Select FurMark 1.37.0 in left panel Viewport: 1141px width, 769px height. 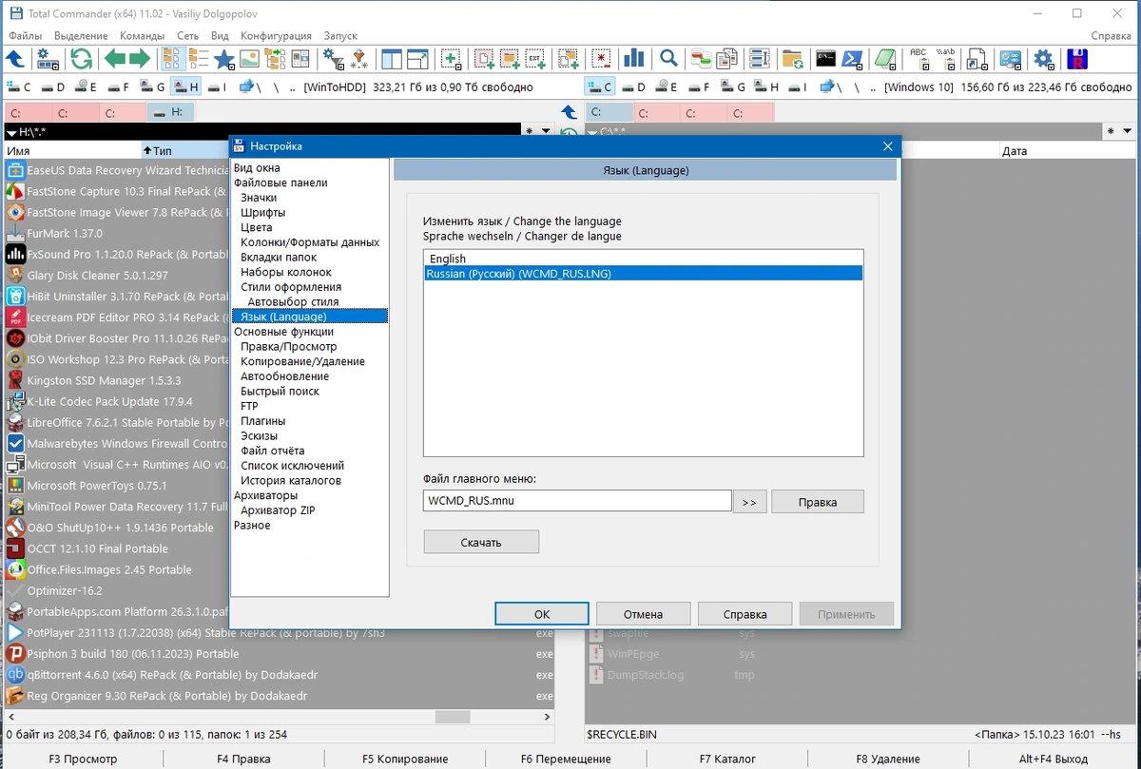tap(65, 234)
